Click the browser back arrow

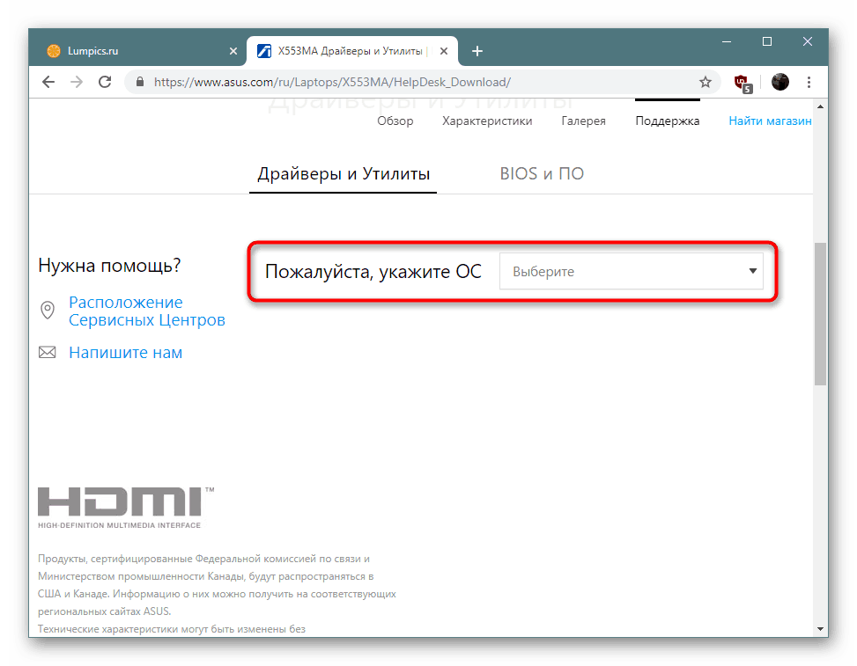(48, 82)
